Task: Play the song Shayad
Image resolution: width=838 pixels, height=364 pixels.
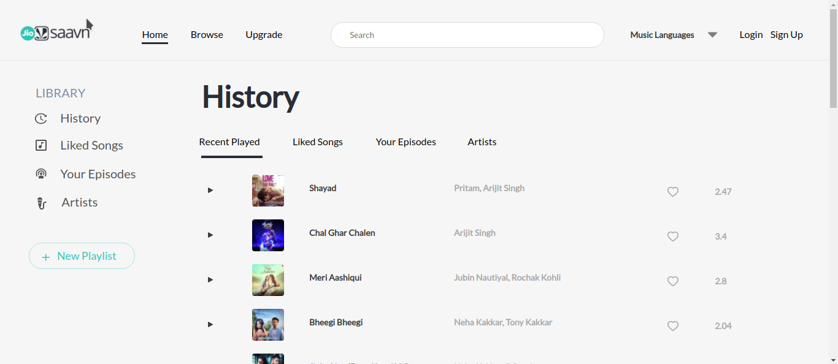Action: tap(210, 190)
